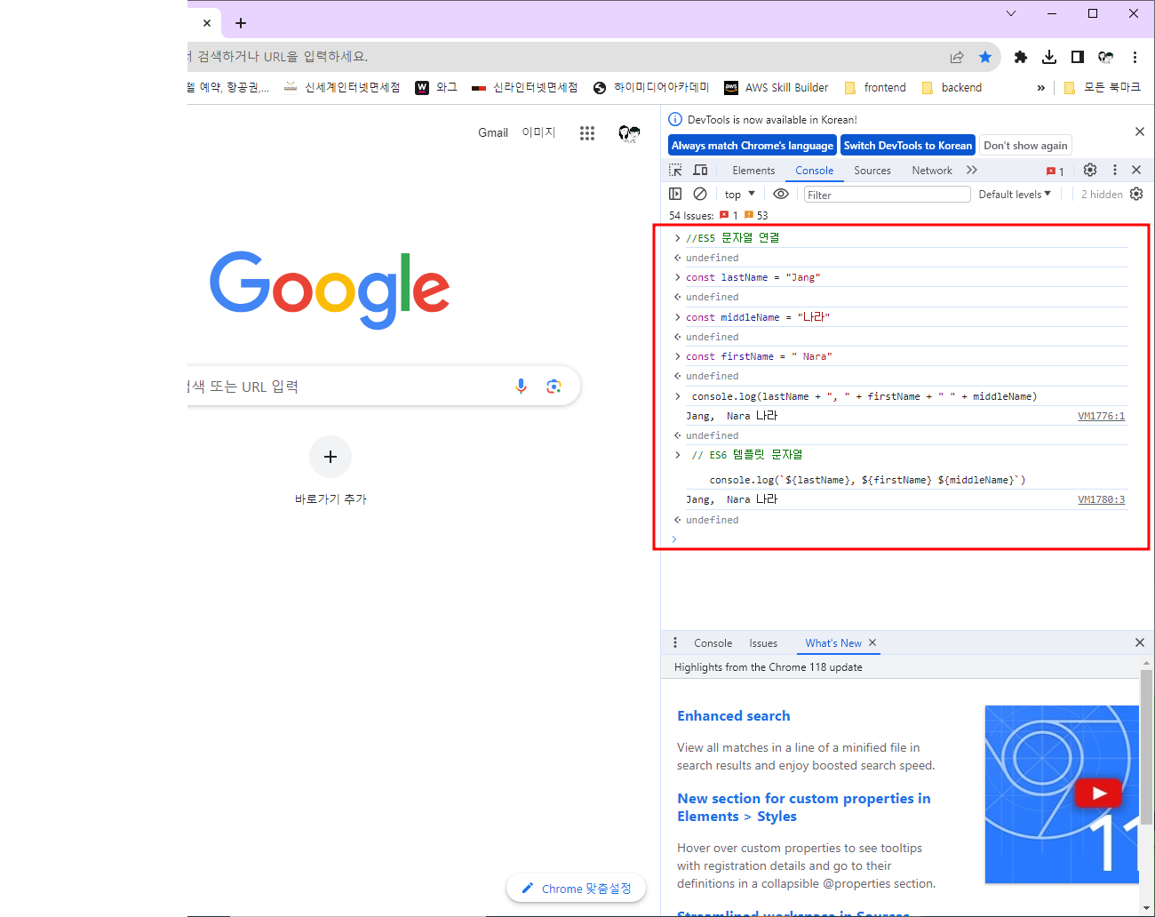The height and width of the screenshot is (917, 1155).
Task: Open 이미지 link
Action: [x=538, y=132]
